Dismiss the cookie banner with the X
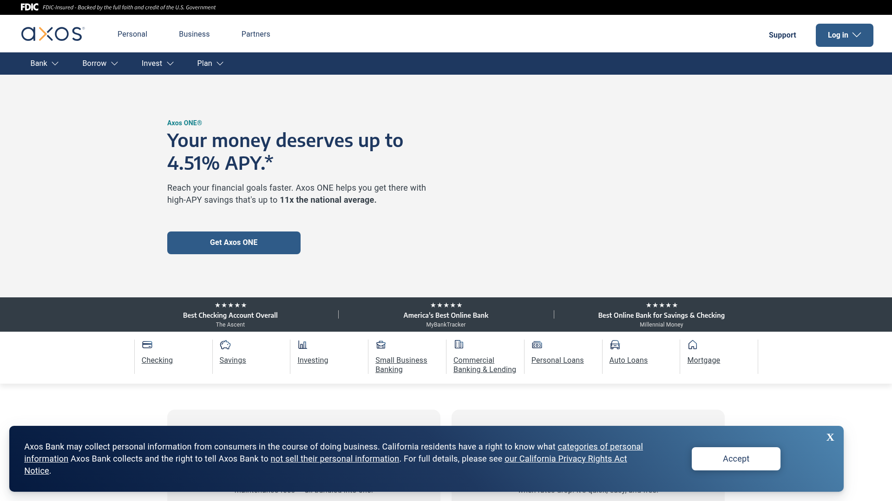 click(x=830, y=437)
